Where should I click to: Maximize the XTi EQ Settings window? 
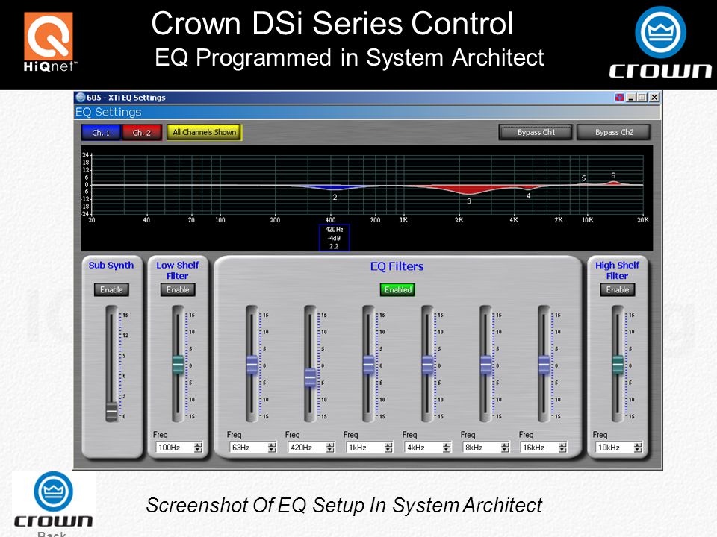642,97
